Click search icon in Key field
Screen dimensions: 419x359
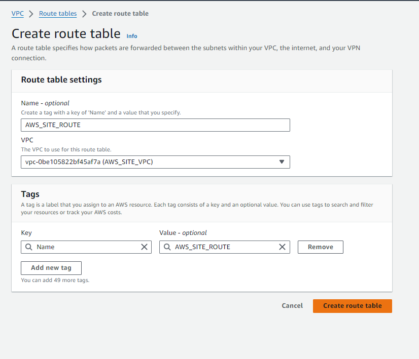29,247
